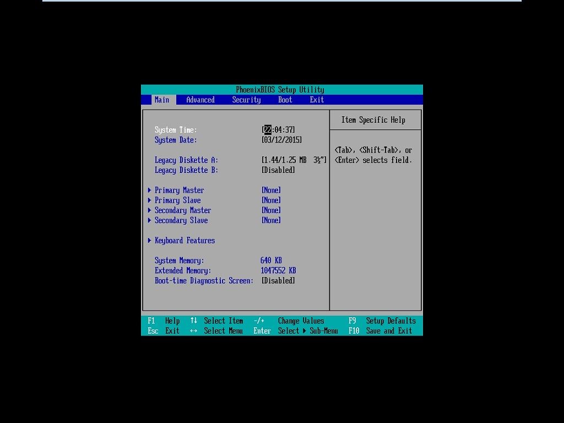Select Primary Master [None] value
The height and width of the screenshot is (423, 564).
tap(271, 190)
